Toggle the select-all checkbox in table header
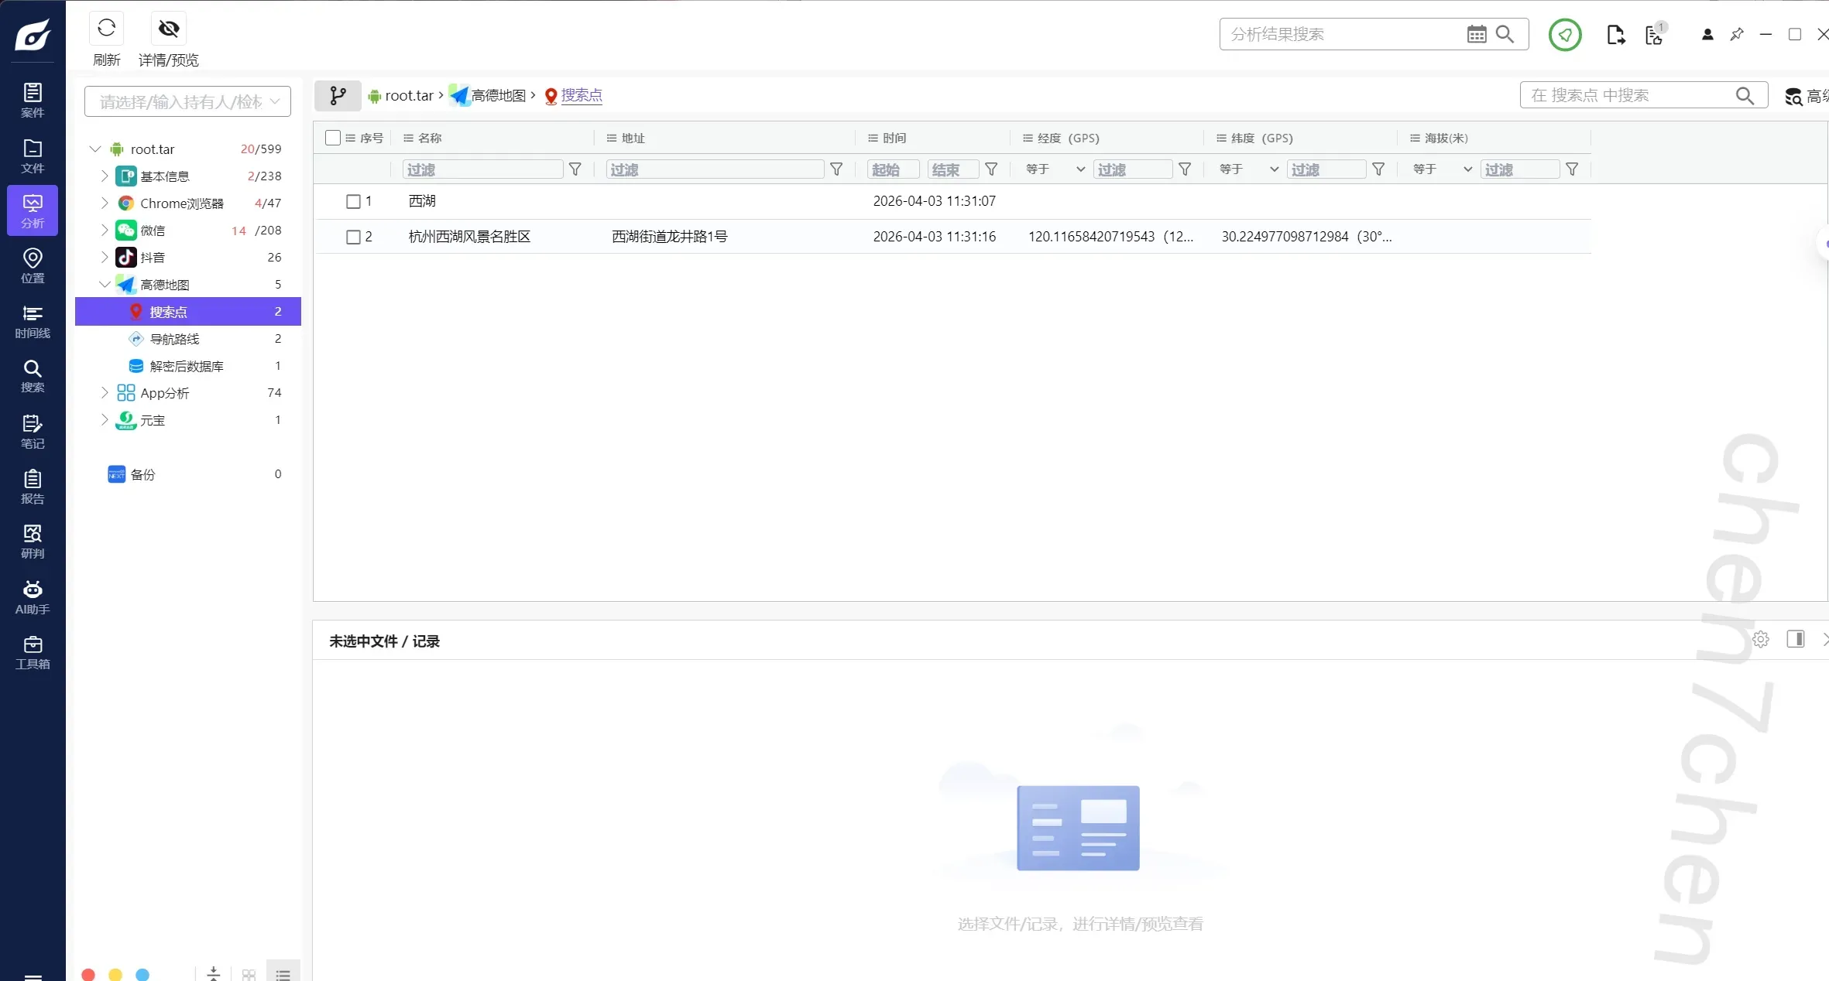Screen dimensions: 1829x981 coord(333,138)
